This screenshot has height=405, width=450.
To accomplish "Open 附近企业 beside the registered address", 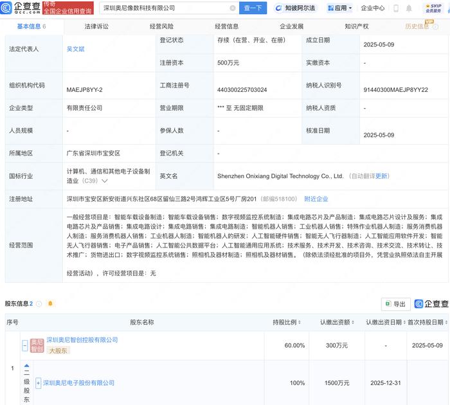I will (316, 199).
